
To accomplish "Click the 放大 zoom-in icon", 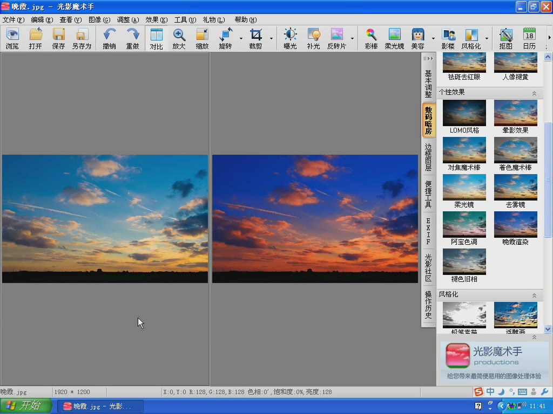I will coord(179,38).
